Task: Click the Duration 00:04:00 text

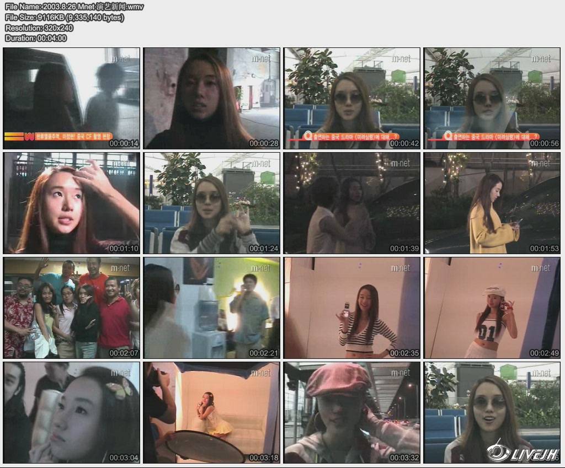Action: coord(36,38)
